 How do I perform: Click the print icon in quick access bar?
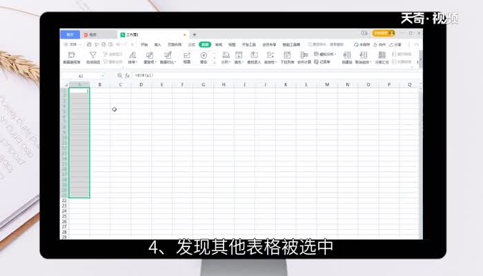point(103,45)
